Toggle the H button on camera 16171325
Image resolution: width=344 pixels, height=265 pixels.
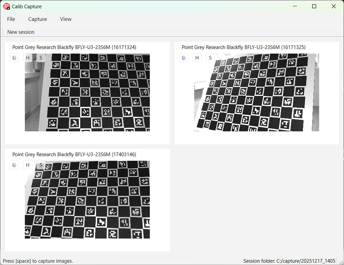coord(197,58)
